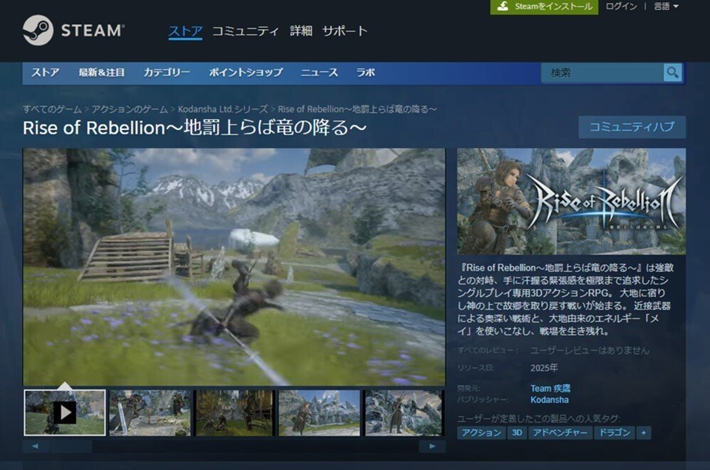Open the 最新&注目 store menu
Screen dimensions: 710x470
102,72
